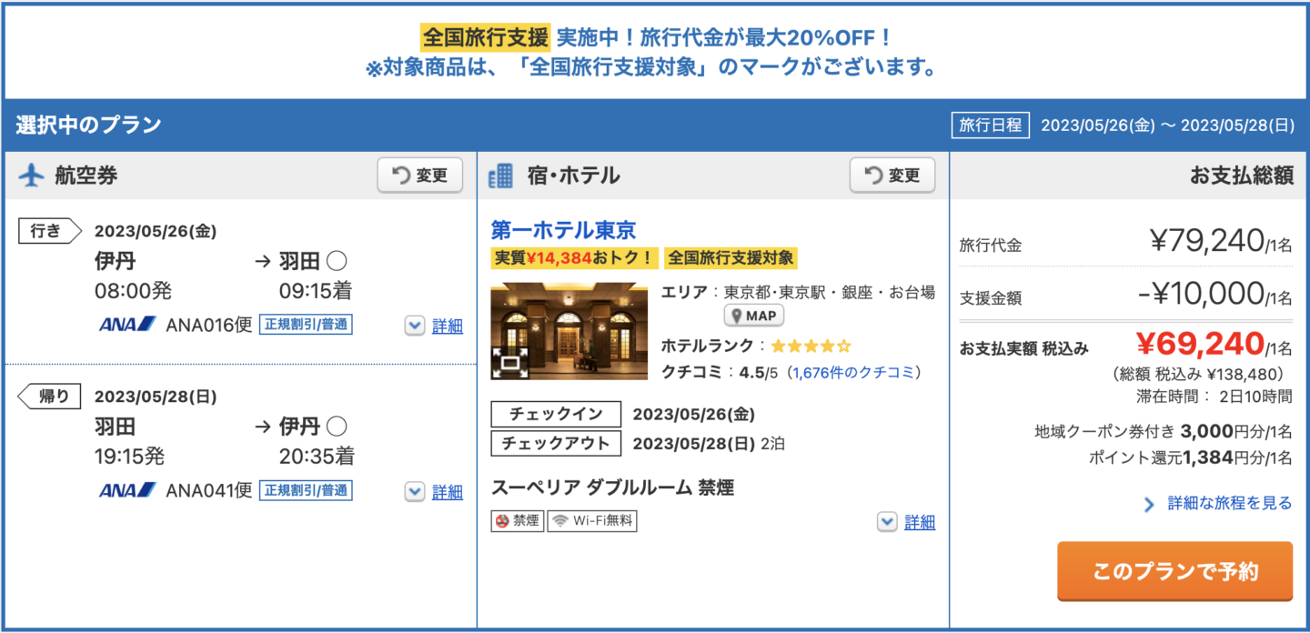Click the 全国旅行支援対象 yellow badge

click(x=731, y=258)
